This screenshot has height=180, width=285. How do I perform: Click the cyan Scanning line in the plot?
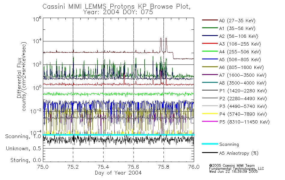pyautogui.click(x=118, y=135)
